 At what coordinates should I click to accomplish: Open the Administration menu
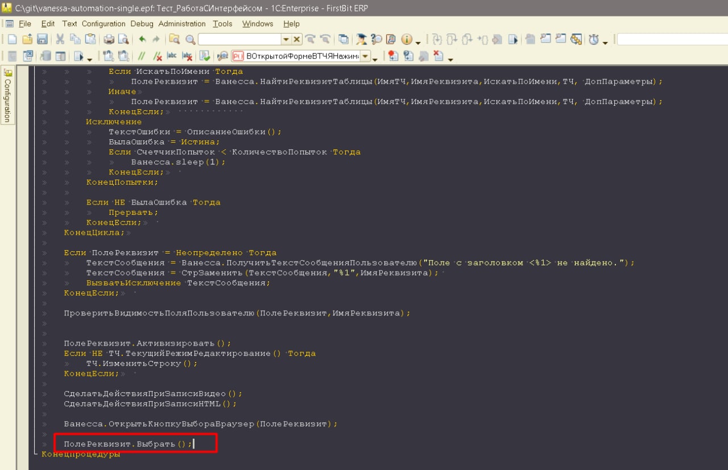pyautogui.click(x=182, y=24)
